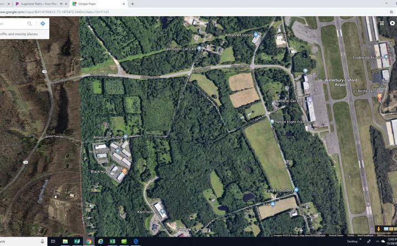Click the Street View pegman icon
This screenshot has width=397, height=246.
(x=379, y=229)
